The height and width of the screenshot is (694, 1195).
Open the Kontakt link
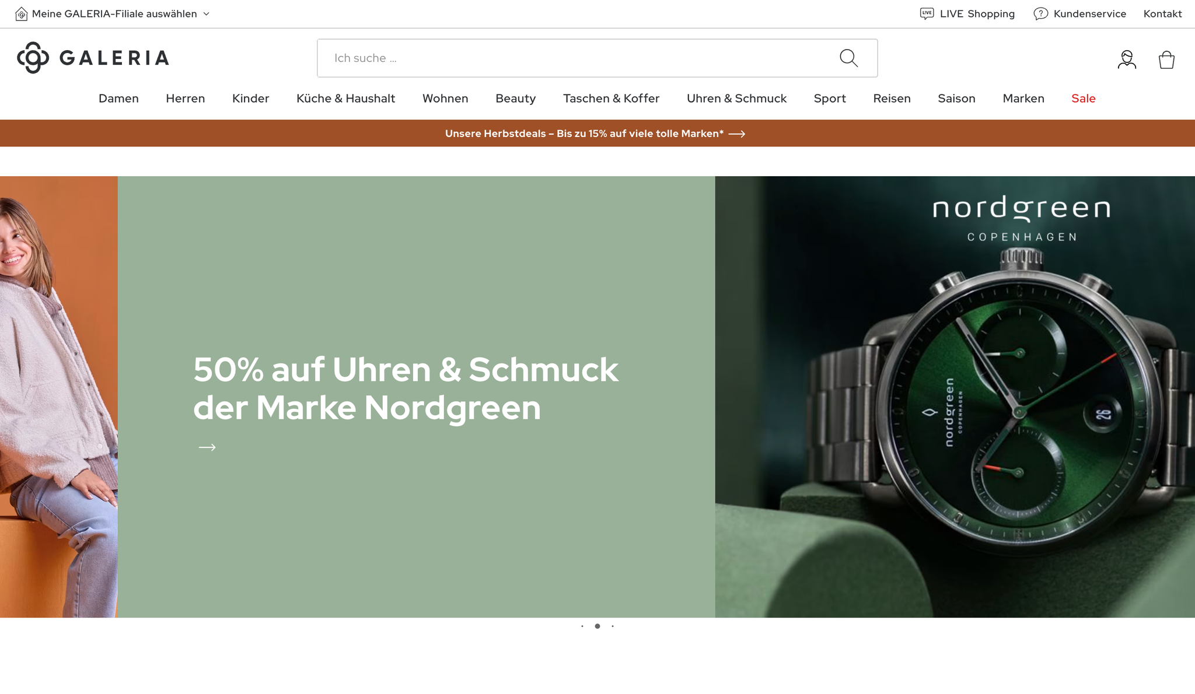click(x=1162, y=14)
